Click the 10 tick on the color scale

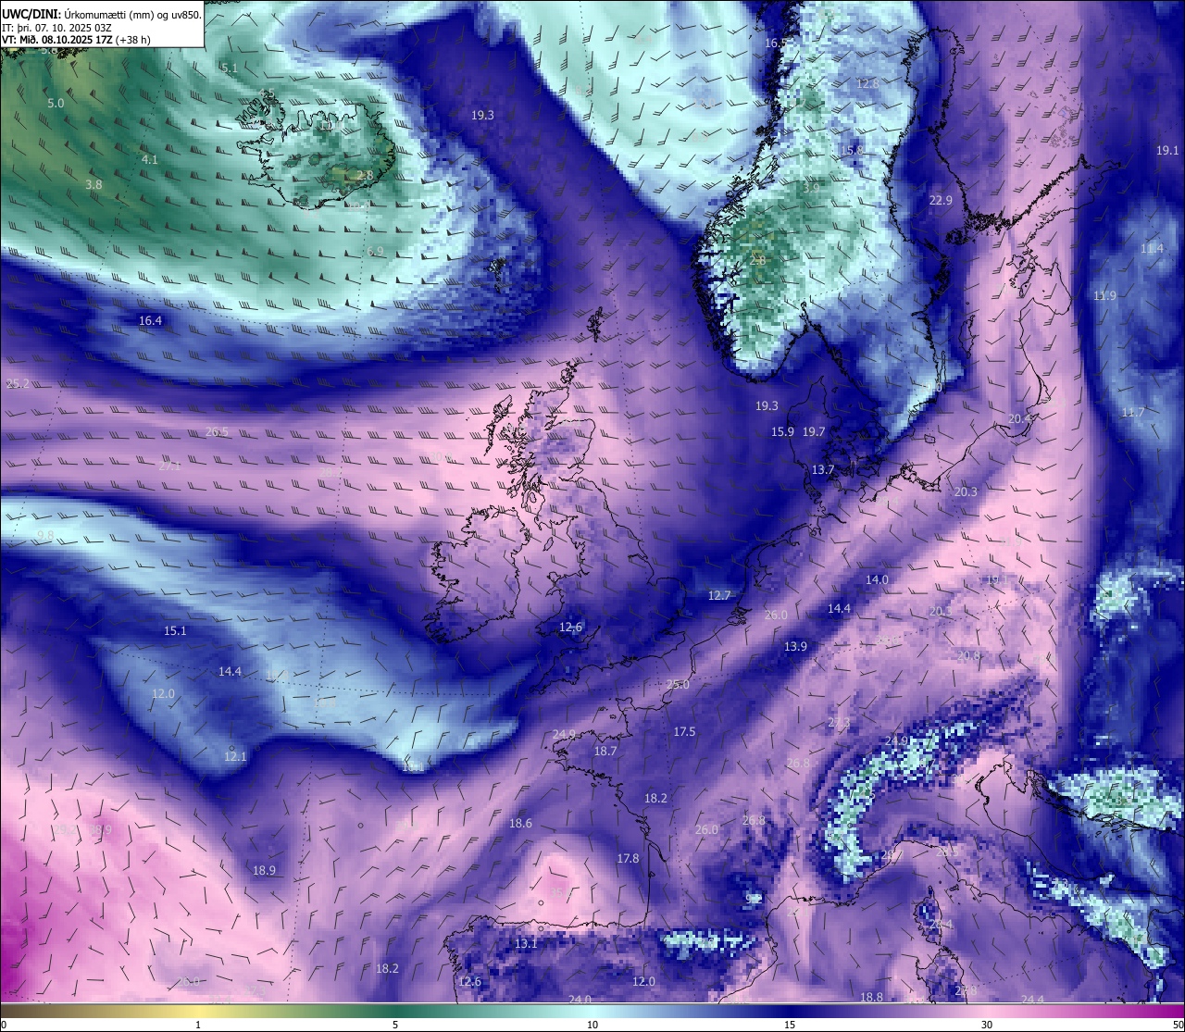click(x=592, y=1025)
